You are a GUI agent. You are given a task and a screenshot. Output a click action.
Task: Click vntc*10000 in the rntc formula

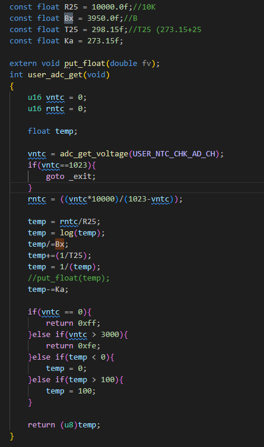91,199
